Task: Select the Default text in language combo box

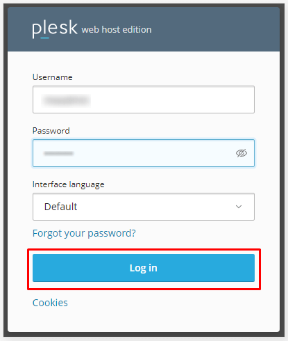Action: tap(60, 207)
